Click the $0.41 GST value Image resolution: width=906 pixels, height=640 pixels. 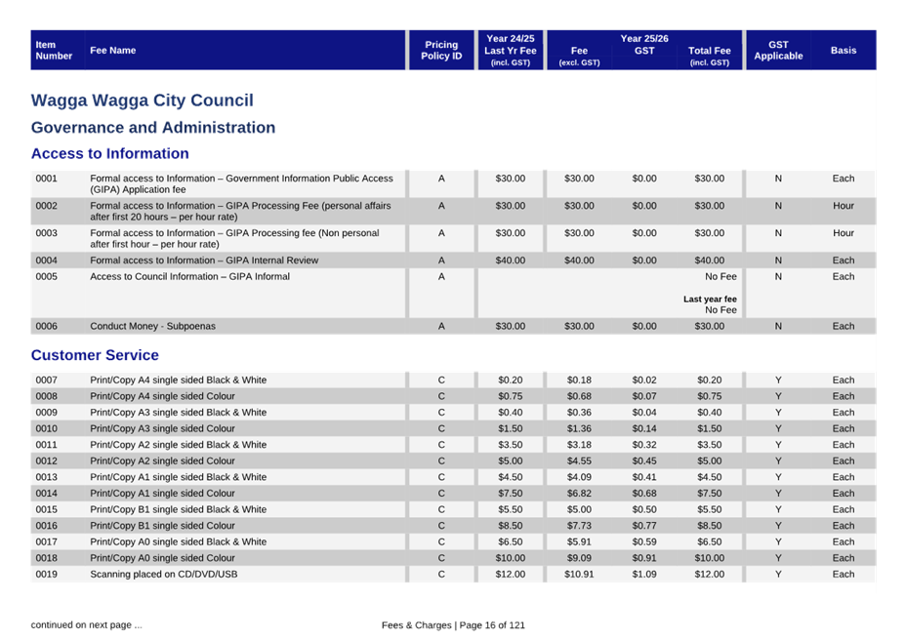(644, 477)
